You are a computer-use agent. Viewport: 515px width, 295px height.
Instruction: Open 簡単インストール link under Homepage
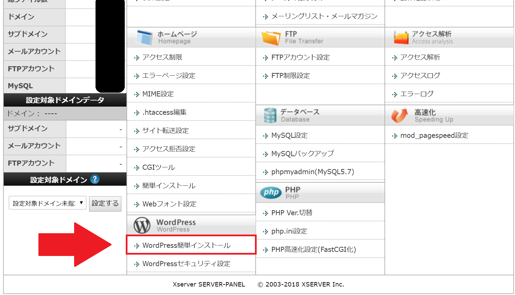pyautogui.click(x=169, y=185)
